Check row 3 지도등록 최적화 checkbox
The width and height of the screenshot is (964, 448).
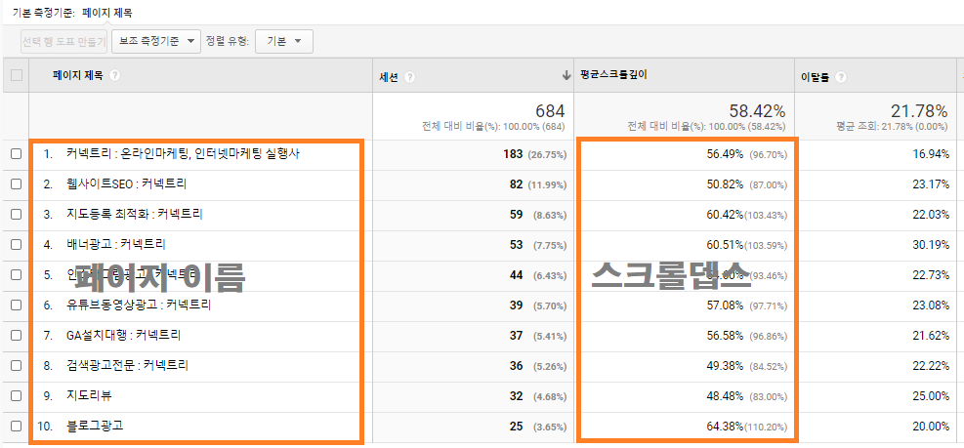pyautogui.click(x=16, y=215)
